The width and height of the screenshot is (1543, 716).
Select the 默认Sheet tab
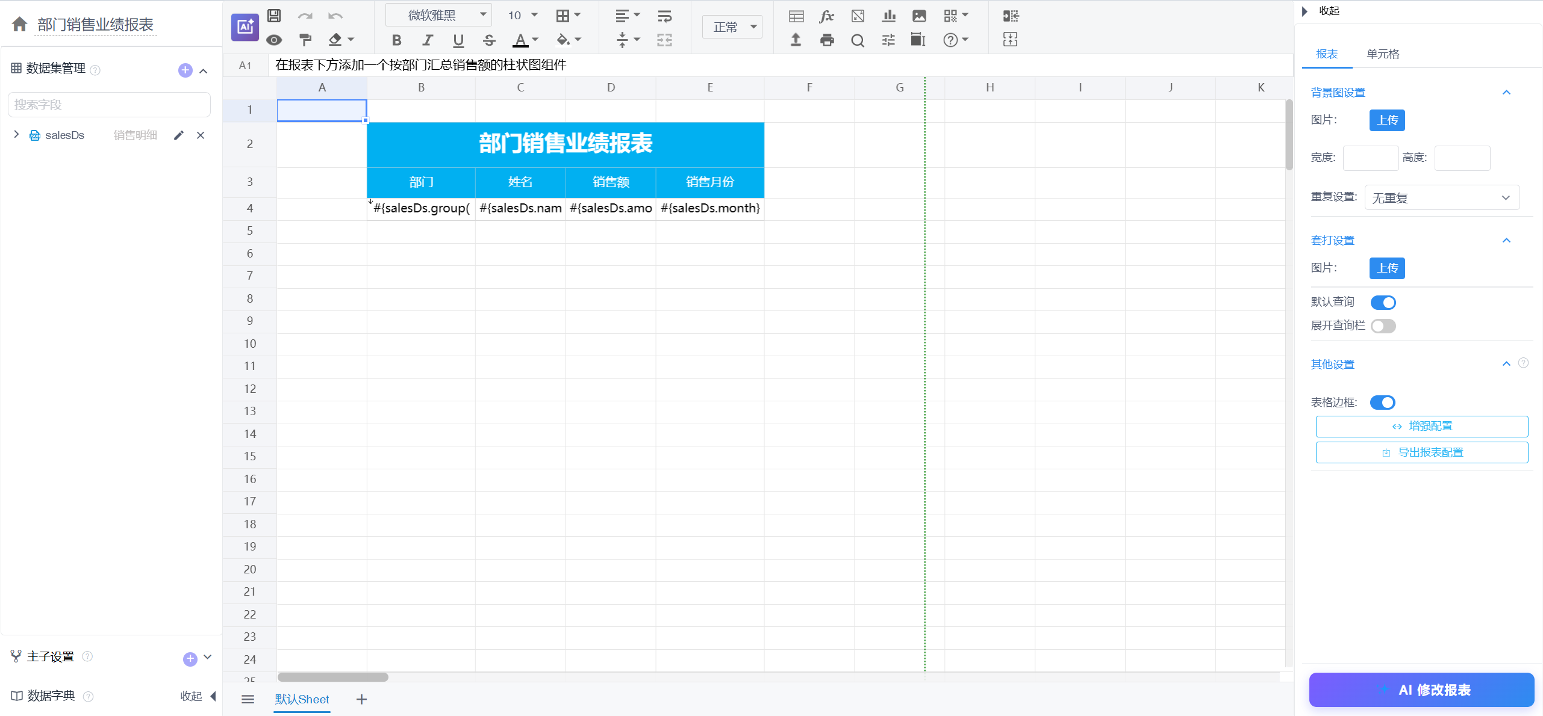pyautogui.click(x=302, y=699)
